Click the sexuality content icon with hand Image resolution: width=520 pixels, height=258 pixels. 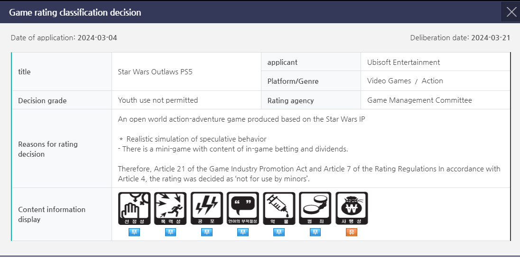pos(134,208)
